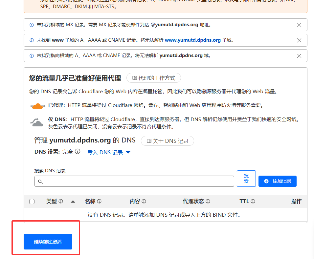Click info icon next to 名称 column
Image resolution: width=314 pixels, height=259 pixels.
[99, 202]
